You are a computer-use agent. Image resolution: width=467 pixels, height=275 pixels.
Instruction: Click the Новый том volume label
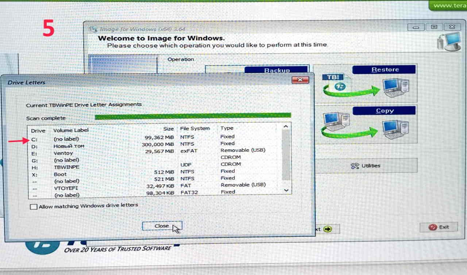click(x=69, y=146)
